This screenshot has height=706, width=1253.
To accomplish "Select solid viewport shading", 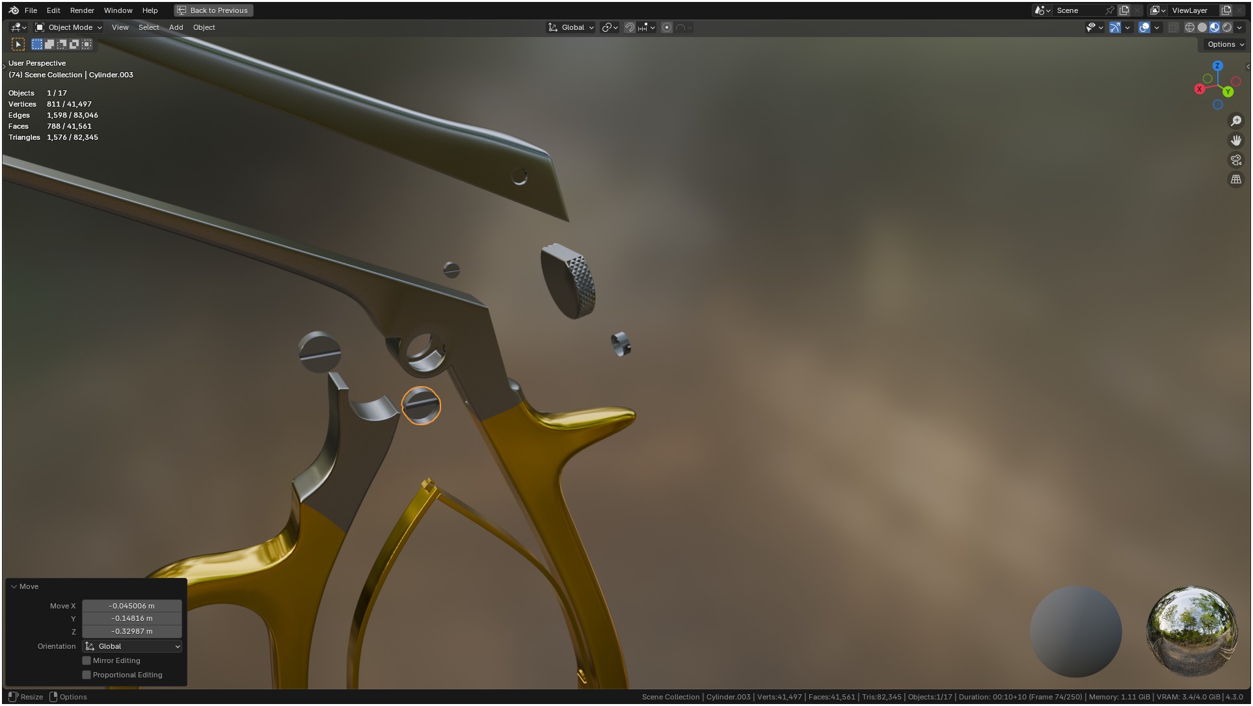I will (1202, 27).
